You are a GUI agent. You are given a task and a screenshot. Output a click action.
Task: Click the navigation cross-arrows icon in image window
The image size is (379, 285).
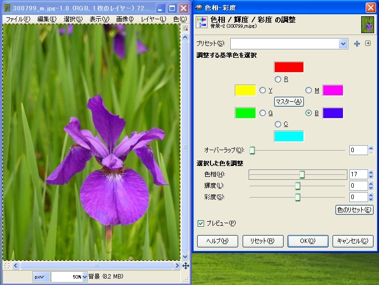coord(185,266)
